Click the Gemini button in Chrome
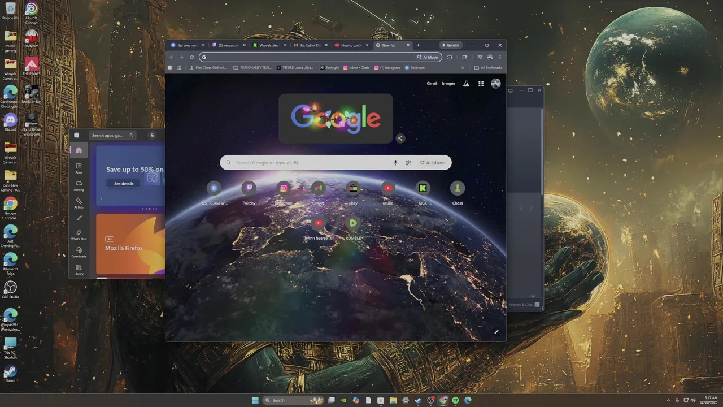This screenshot has height=407, width=723. (x=451, y=45)
